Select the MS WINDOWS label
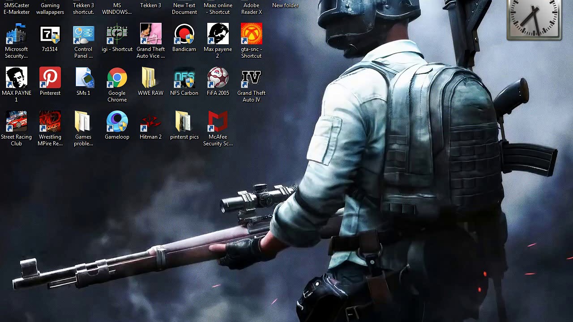 117,8
